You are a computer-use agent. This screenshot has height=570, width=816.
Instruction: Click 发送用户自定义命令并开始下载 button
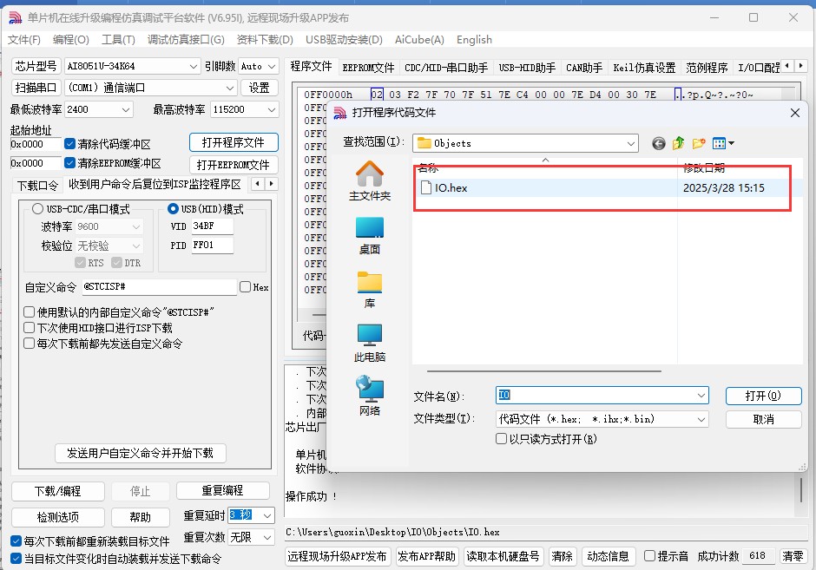click(141, 453)
